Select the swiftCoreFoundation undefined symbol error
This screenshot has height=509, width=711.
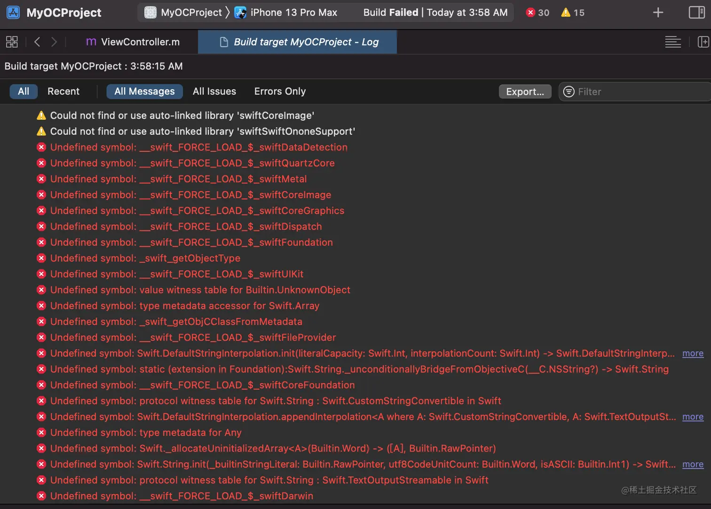point(203,385)
